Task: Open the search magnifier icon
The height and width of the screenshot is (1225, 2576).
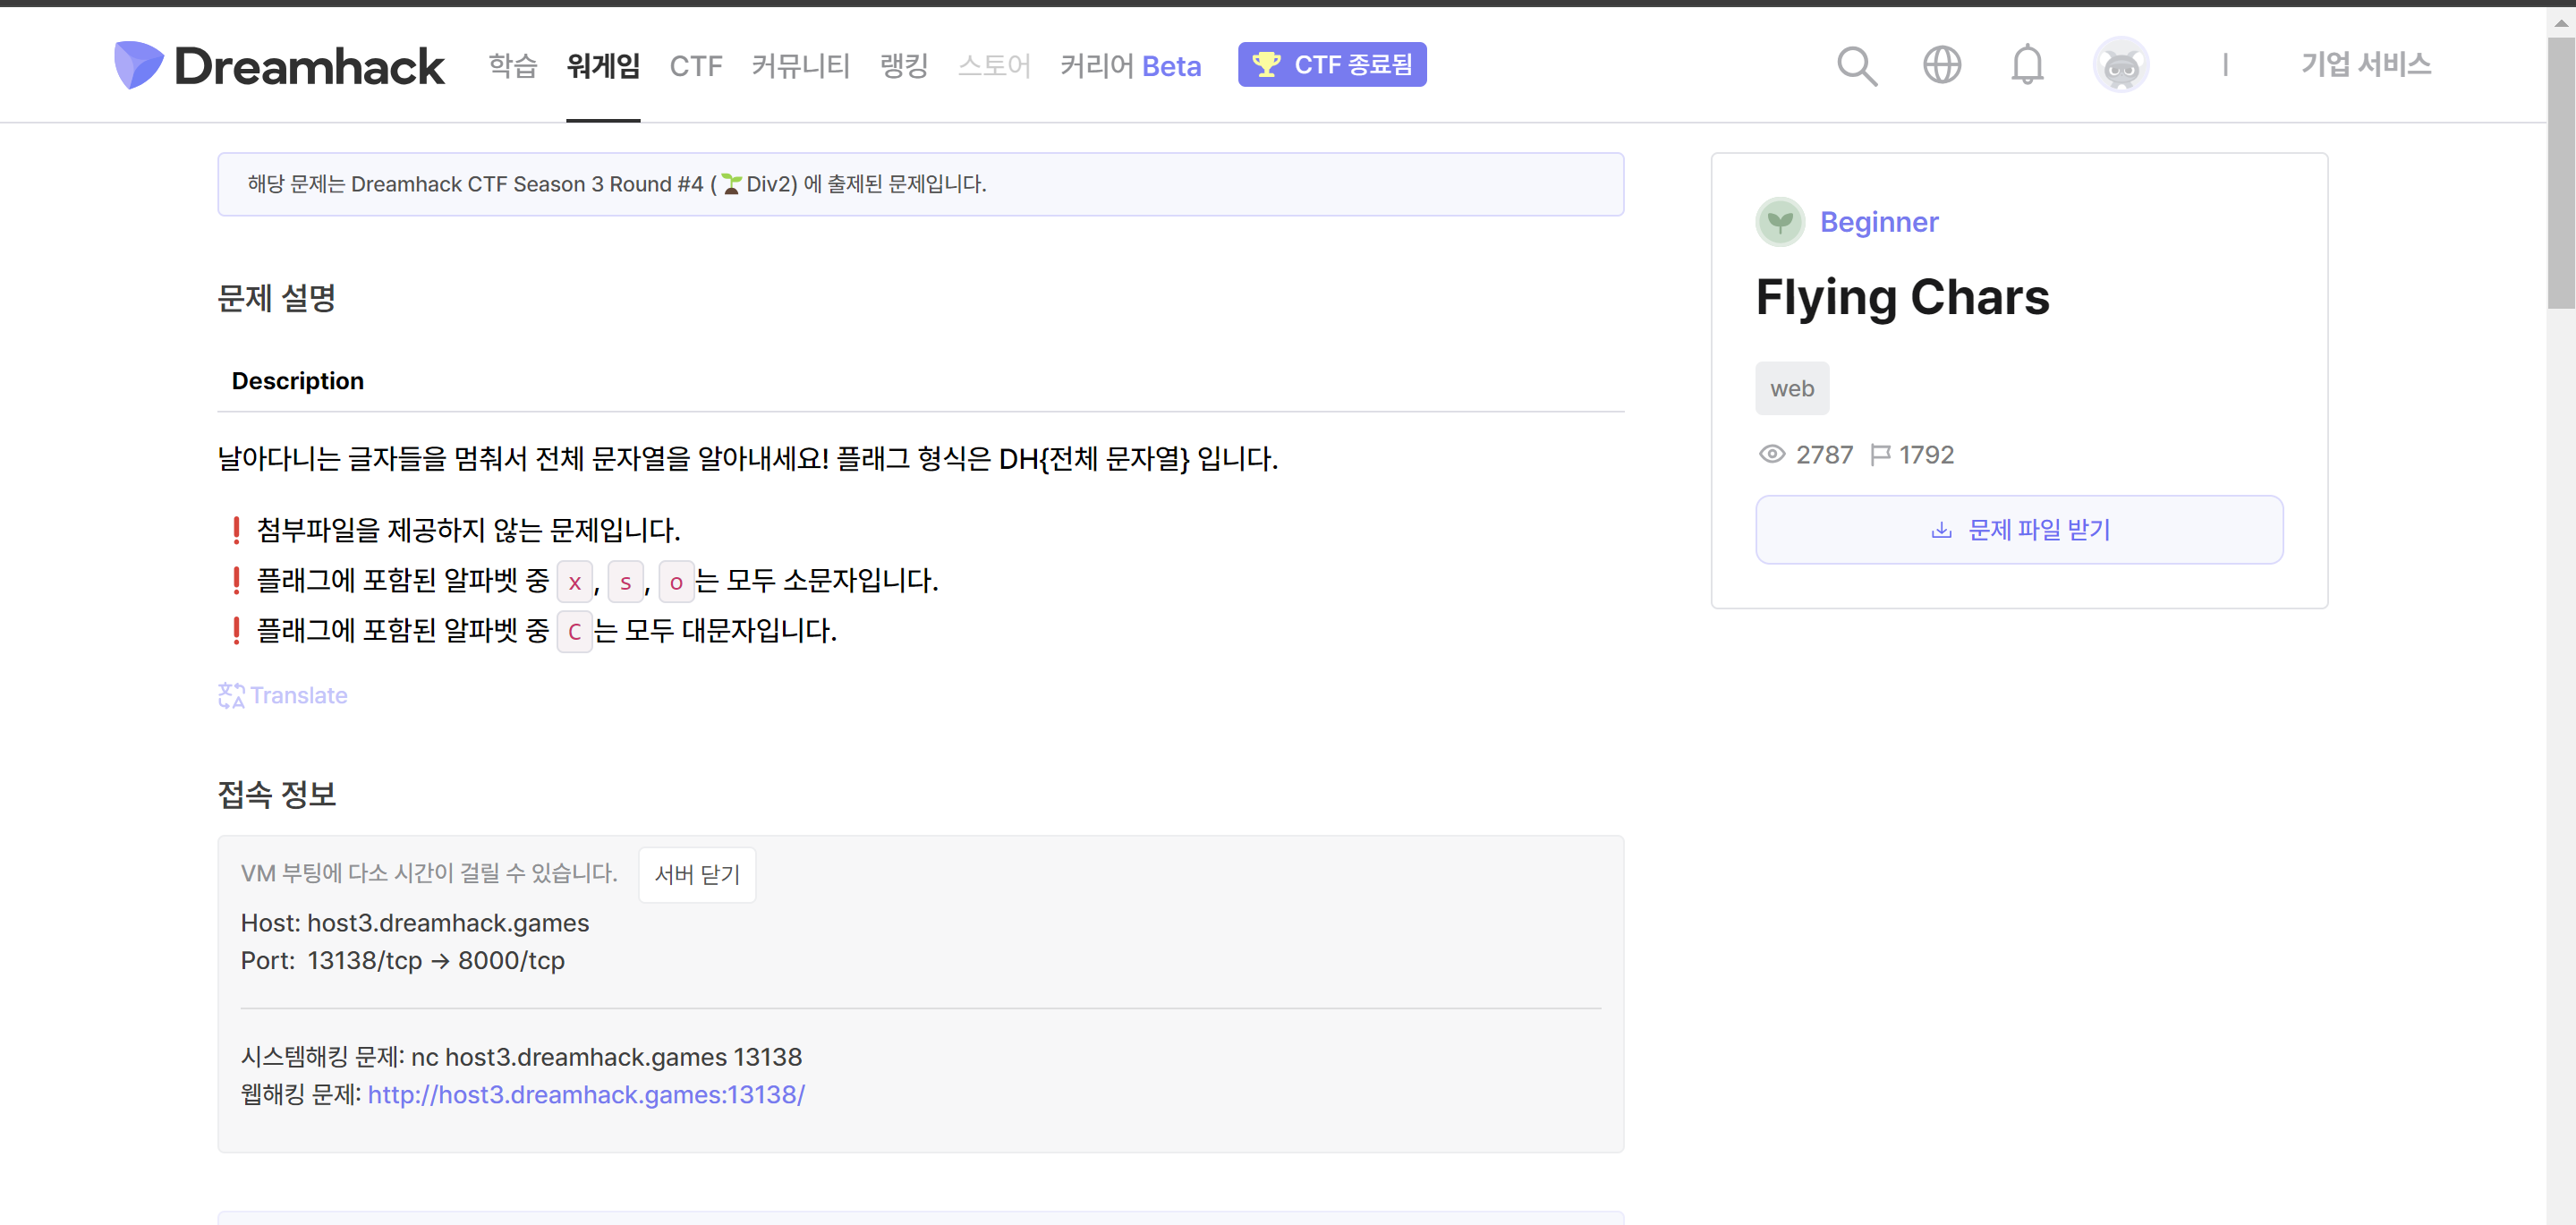Action: 1856,66
